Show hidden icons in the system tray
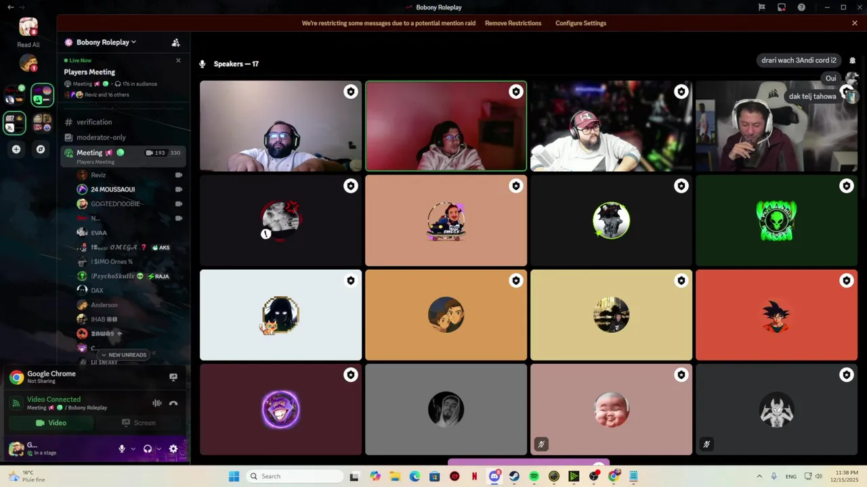Viewport: 867px width, 487px height. point(759,476)
